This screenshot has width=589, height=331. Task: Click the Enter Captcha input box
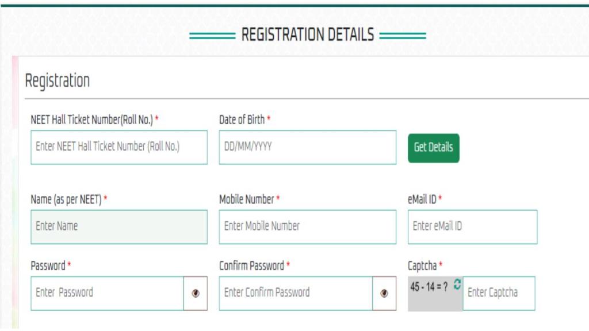[x=499, y=293]
